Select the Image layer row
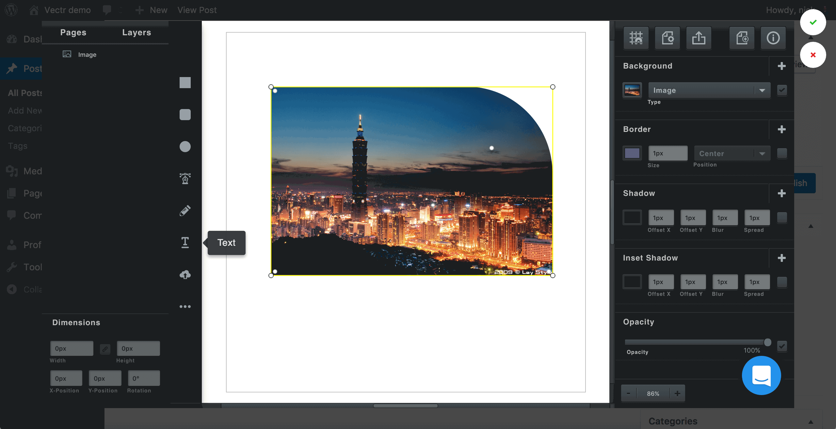The image size is (836, 429). (x=105, y=55)
